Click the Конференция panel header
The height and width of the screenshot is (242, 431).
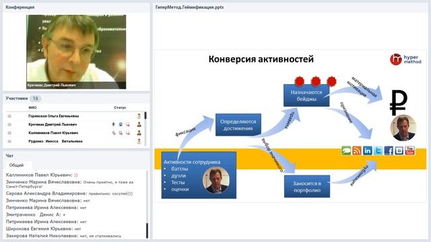point(20,7)
